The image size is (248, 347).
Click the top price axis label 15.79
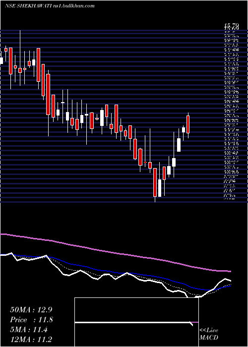click(231, 26)
